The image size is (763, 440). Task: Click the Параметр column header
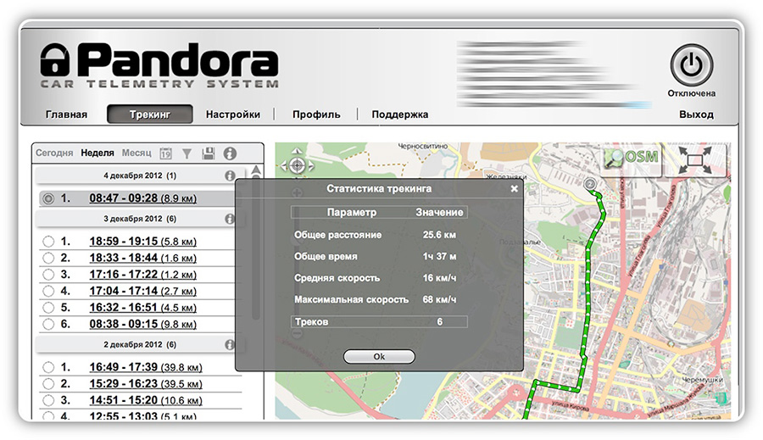click(x=351, y=212)
